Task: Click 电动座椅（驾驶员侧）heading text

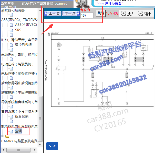Action: pyautogui.click(x=17, y=64)
